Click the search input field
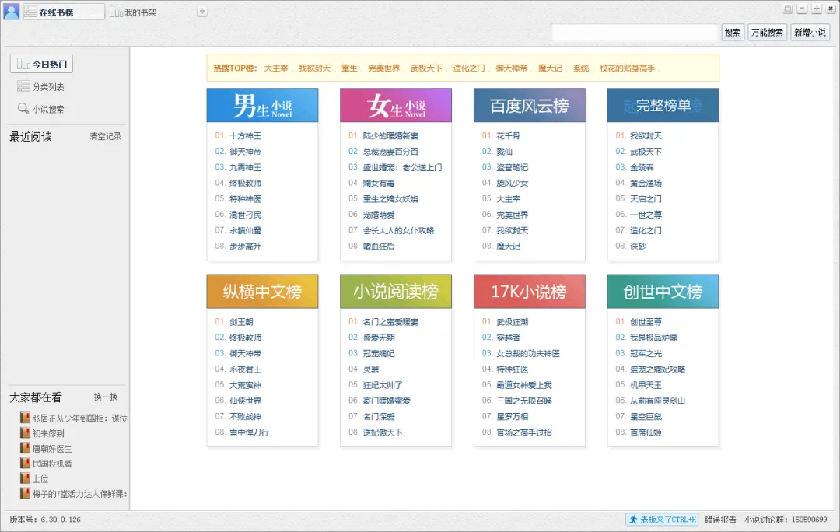Image resolution: width=840 pixels, height=532 pixels. [635, 32]
